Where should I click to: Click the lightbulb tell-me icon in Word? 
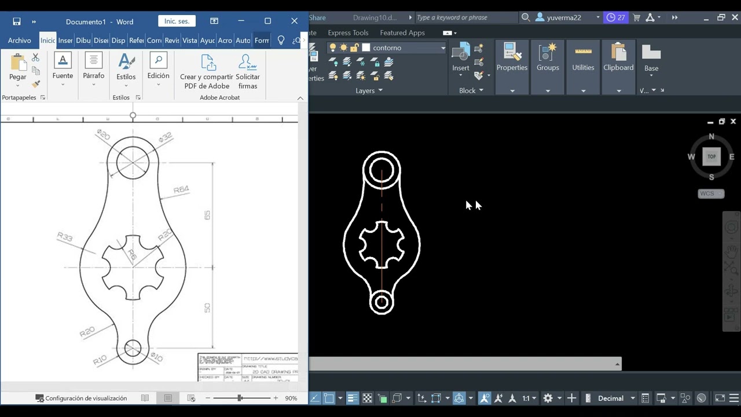click(x=281, y=41)
